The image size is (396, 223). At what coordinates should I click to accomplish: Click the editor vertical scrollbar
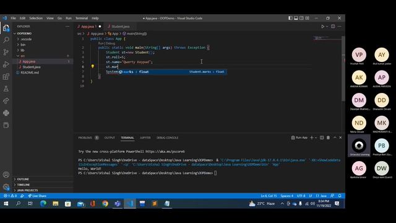tap(343, 69)
